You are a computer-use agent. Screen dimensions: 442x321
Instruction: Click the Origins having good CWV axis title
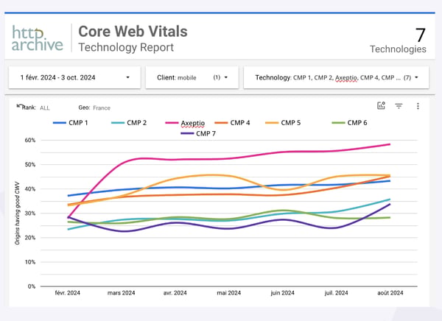click(17, 213)
